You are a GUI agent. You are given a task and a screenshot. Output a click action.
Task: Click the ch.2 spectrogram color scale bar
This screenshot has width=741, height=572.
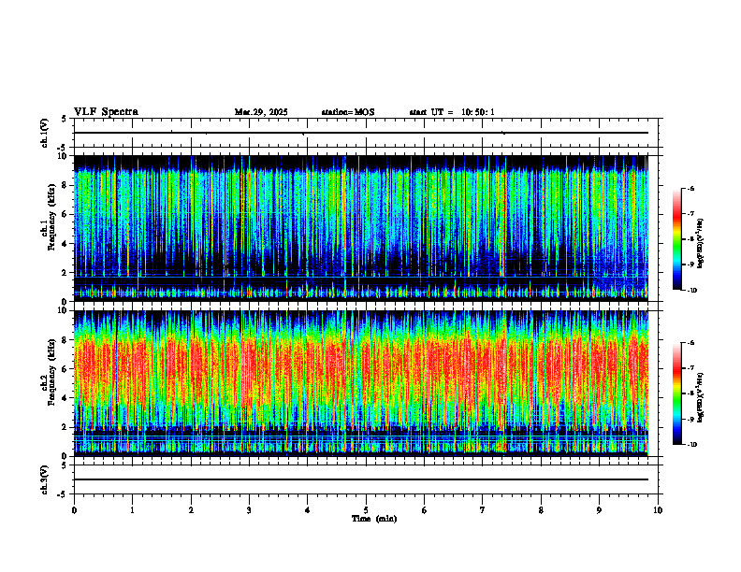676,393
